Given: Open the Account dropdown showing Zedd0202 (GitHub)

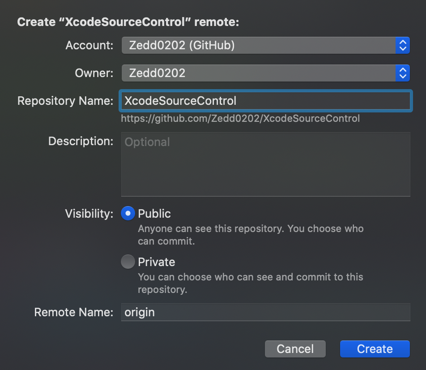Looking at the screenshot, I should point(265,45).
